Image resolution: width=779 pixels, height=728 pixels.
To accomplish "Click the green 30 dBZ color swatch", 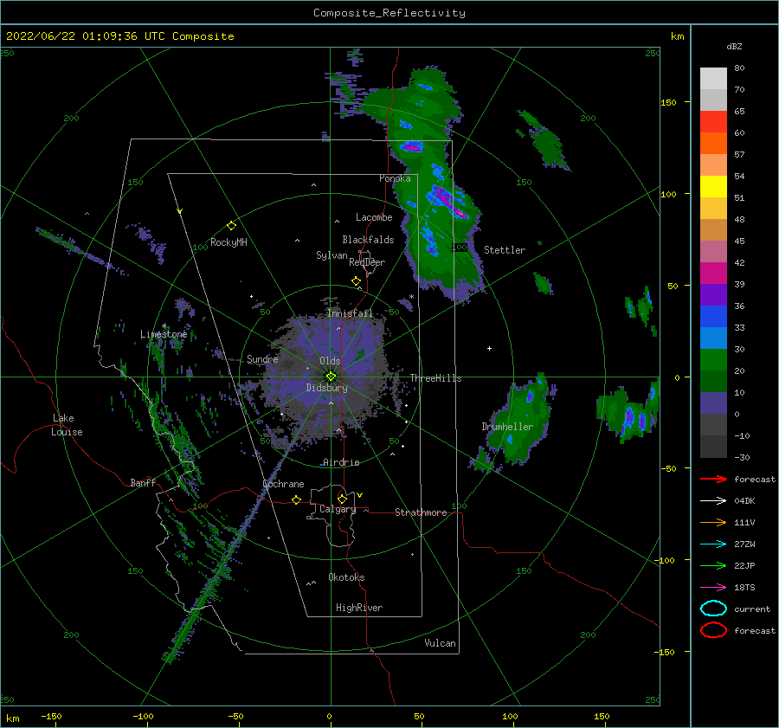I will 713,359.
